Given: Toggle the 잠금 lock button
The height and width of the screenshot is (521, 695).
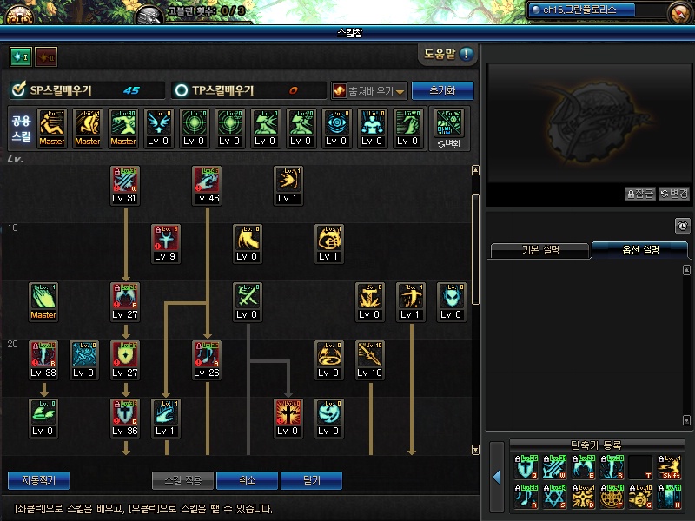Looking at the screenshot, I should point(640,194).
